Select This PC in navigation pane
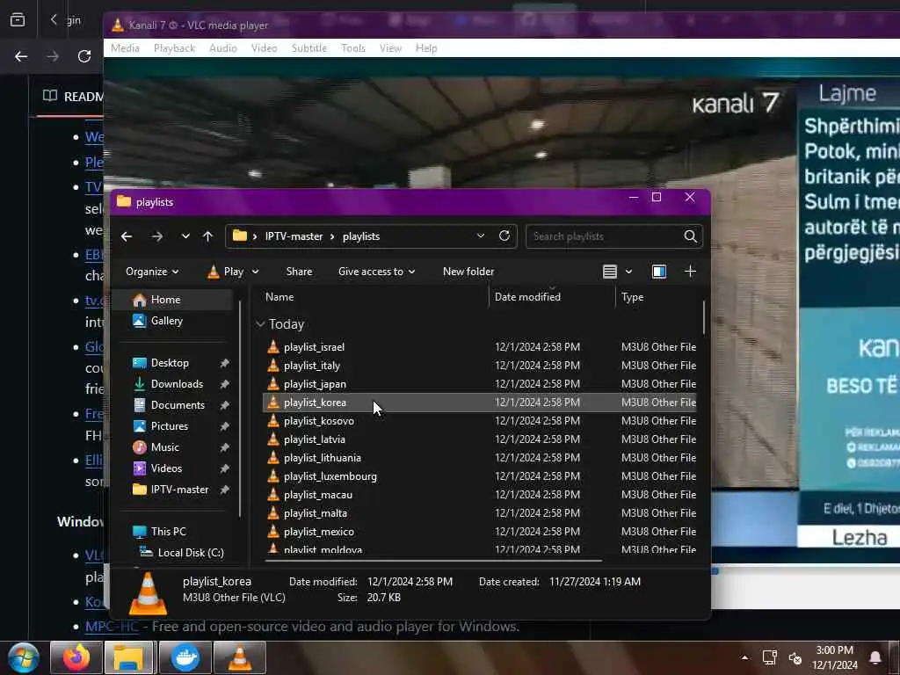Viewport: 900px width, 675px height. (x=168, y=532)
